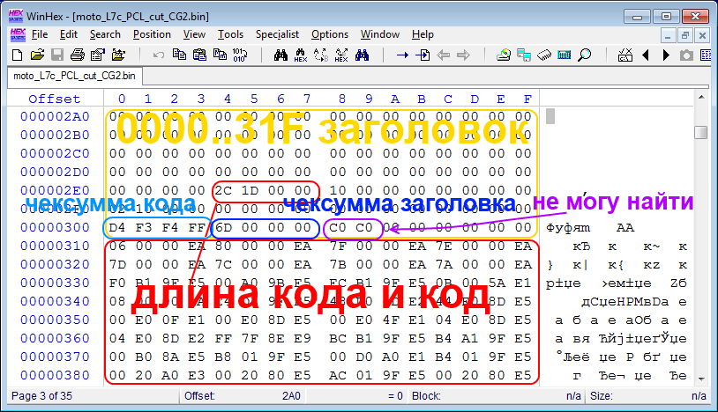This screenshot has height=412, width=718.
Task: Click the Go To Page icon
Action: click(423, 55)
